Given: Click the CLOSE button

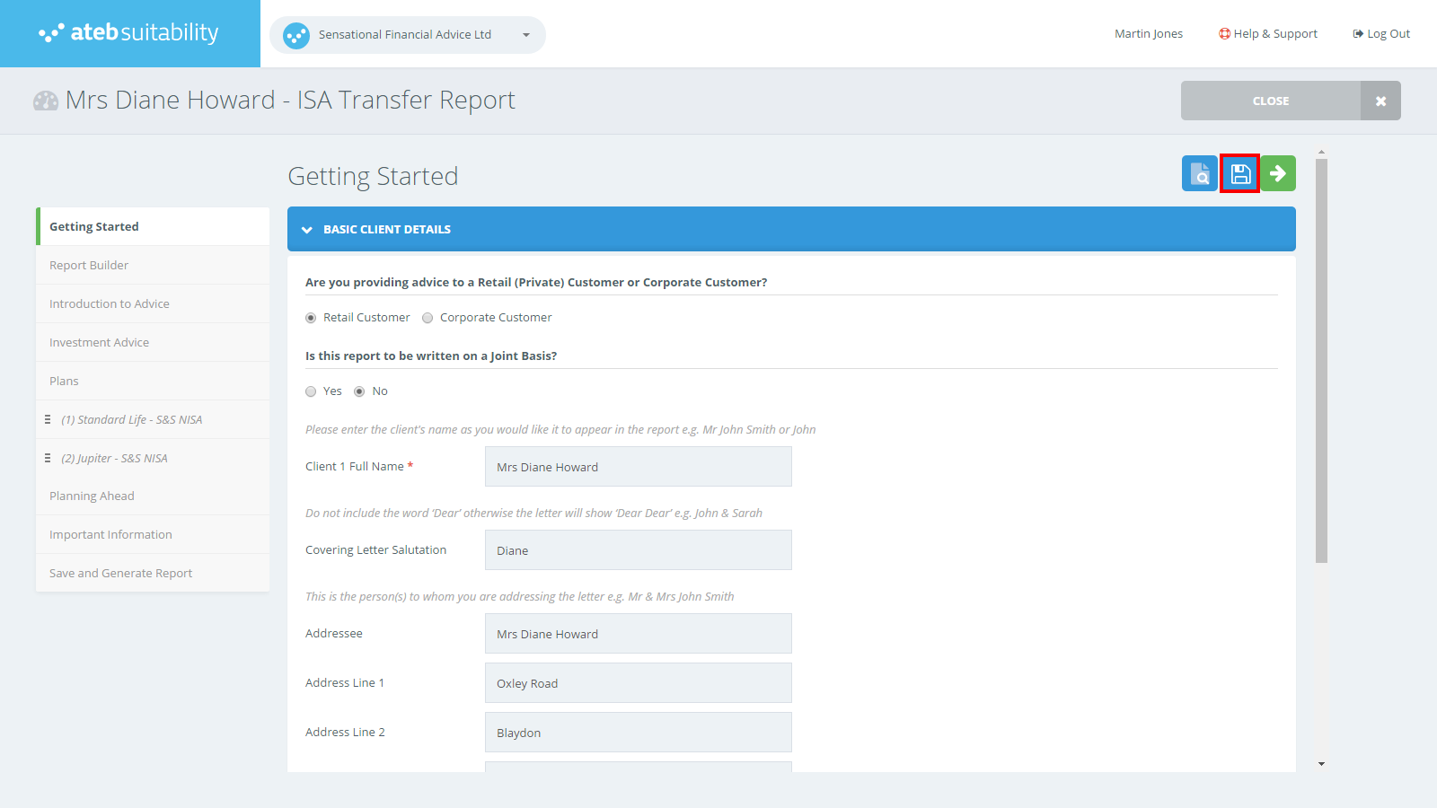Looking at the screenshot, I should pos(1270,101).
